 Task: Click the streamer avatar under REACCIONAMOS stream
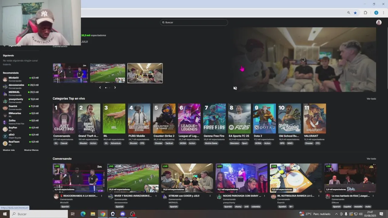(56, 197)
